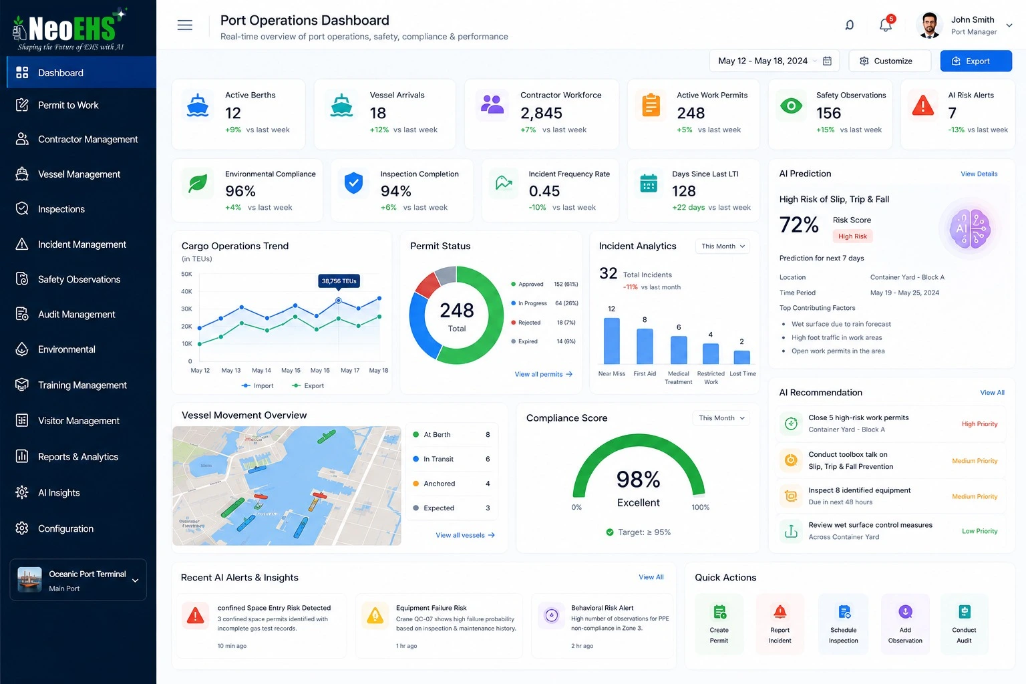Click the Near Miss bar in chart
Viewport: 1026px width, 684px height.
point(611,341)
